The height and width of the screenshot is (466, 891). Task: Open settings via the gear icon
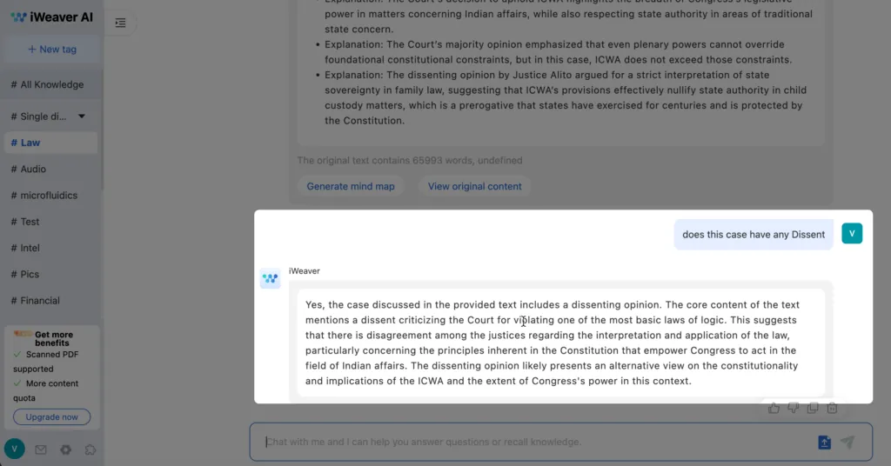(66, 449)
